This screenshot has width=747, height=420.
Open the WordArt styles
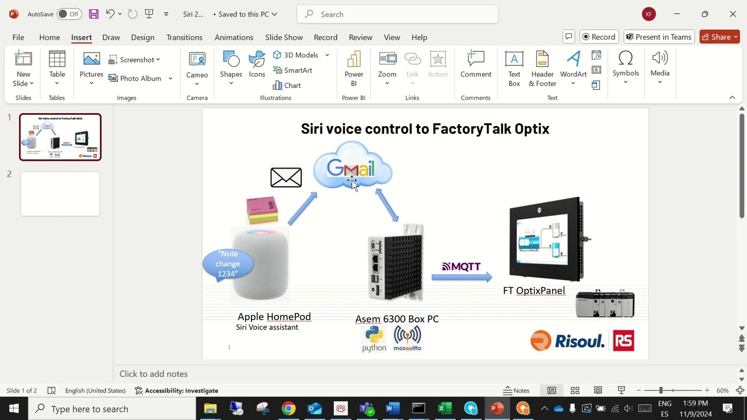pos(573,68)
